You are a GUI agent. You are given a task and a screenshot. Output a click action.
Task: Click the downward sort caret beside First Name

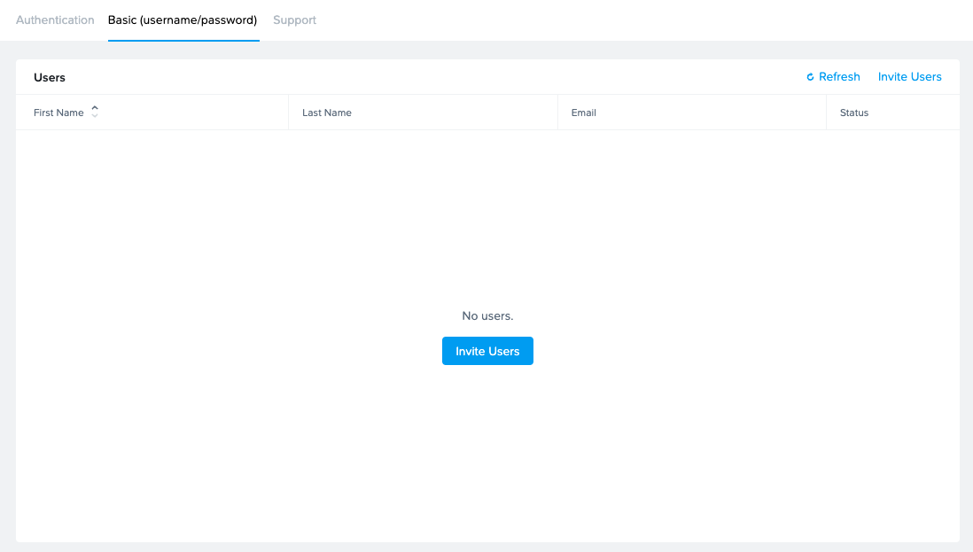pos(93,115)
